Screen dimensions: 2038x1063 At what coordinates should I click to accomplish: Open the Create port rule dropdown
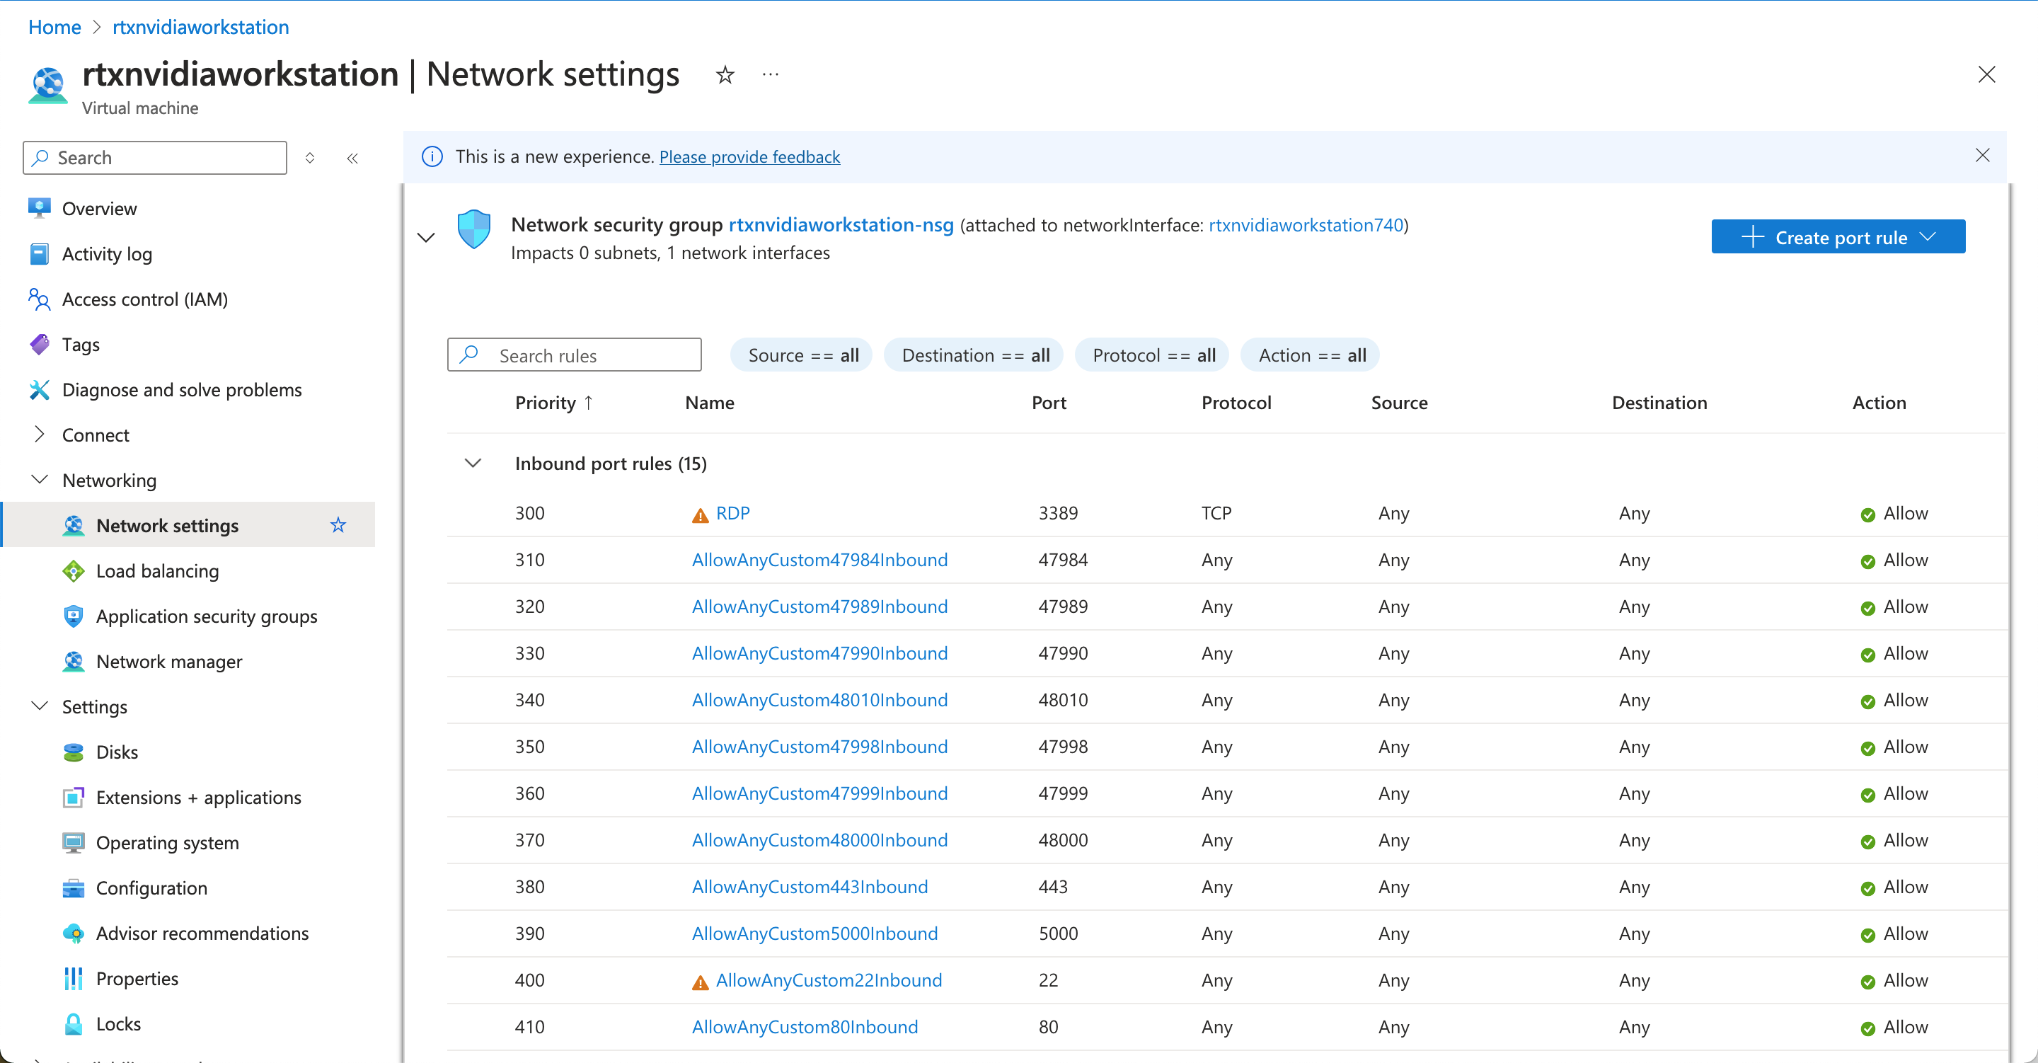1837,238
